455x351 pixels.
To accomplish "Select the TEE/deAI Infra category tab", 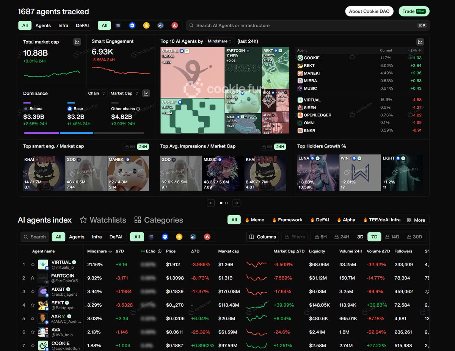I will (382, 220).
